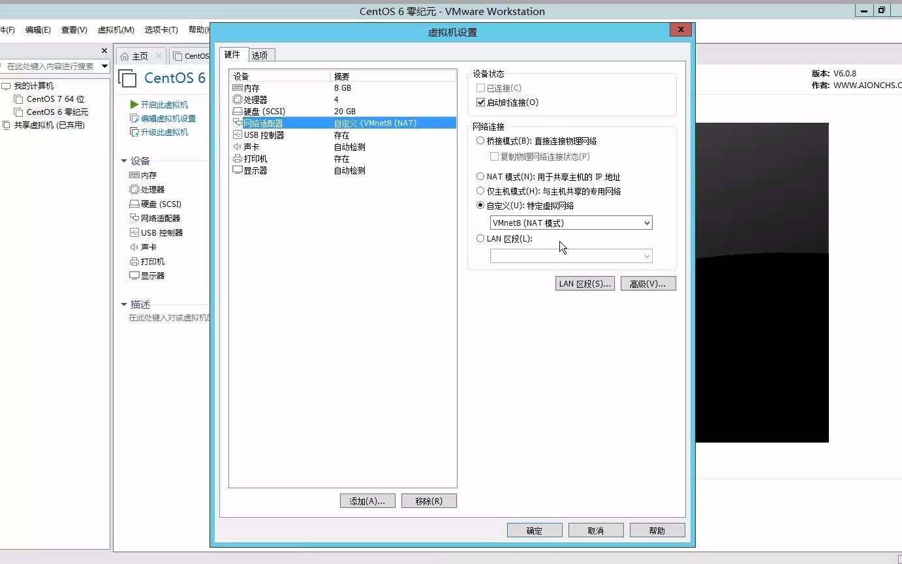Screen dimensions: 902x564
Task: Select LAN 区段(L) radio button
Action: pyautogui.click(x=480, y=239)
